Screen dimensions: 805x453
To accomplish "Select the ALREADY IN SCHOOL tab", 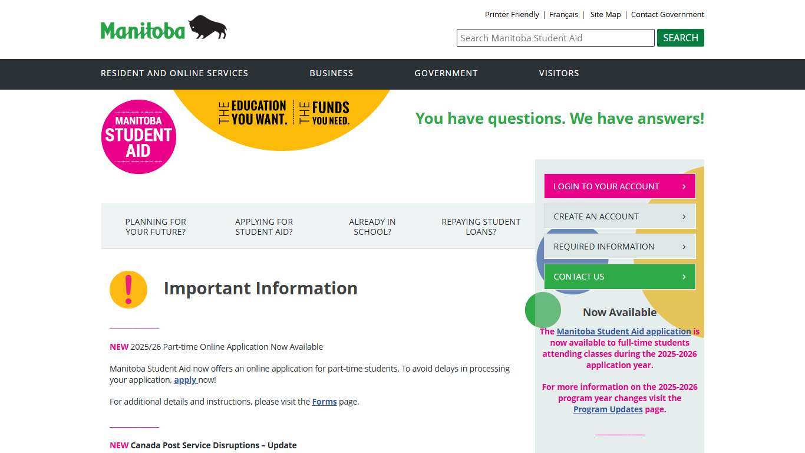I will [x=372, y=226].
